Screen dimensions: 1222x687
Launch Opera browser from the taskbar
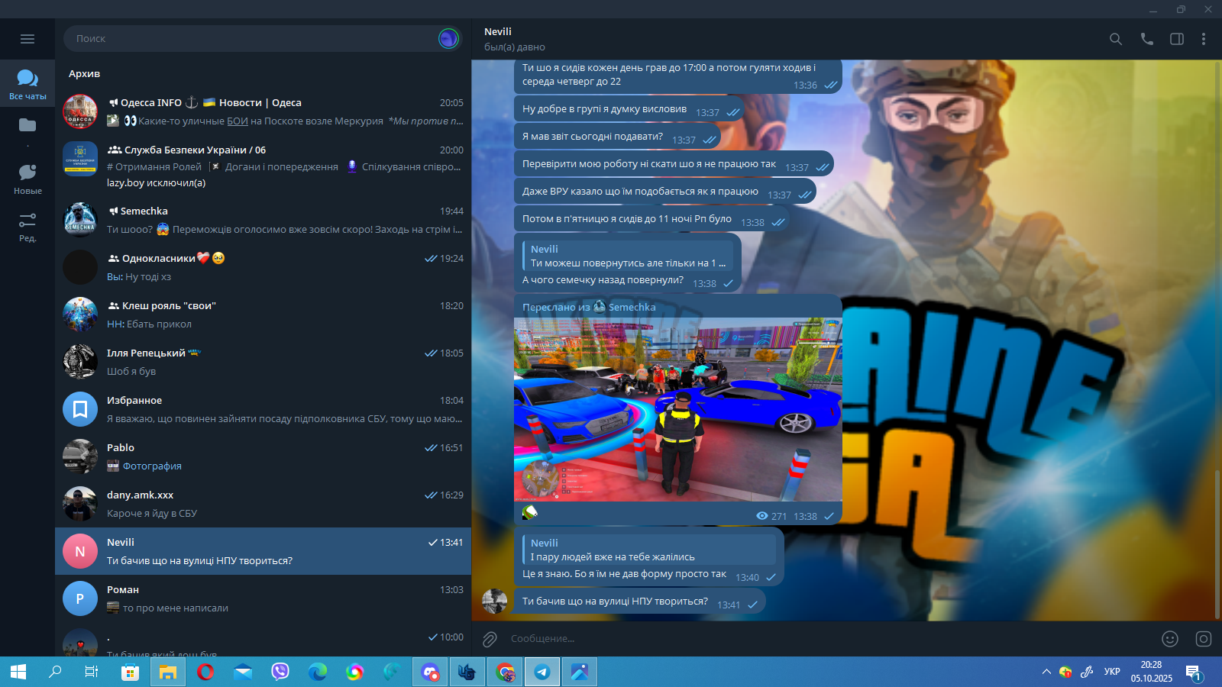tap(205, 672)
